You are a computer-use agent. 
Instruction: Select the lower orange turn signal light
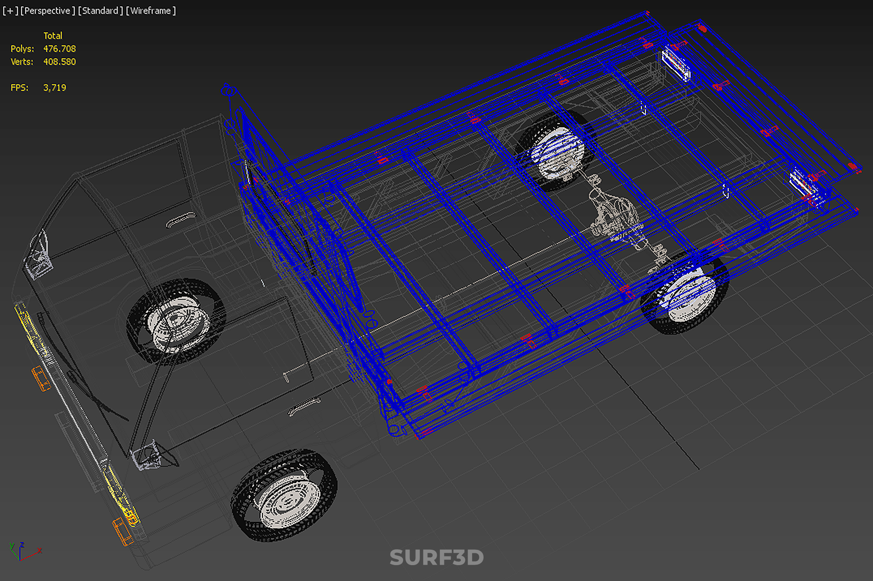[122, 531]
